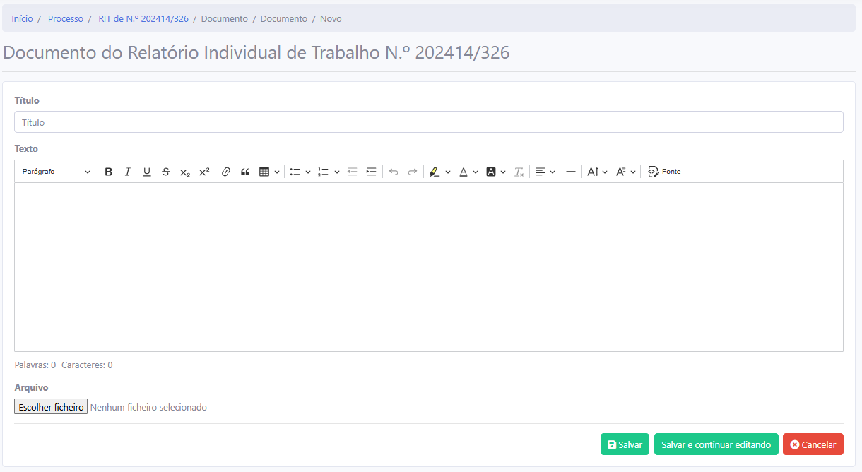
Task: Toggle superscript formatting
Action: pos(204,172)
